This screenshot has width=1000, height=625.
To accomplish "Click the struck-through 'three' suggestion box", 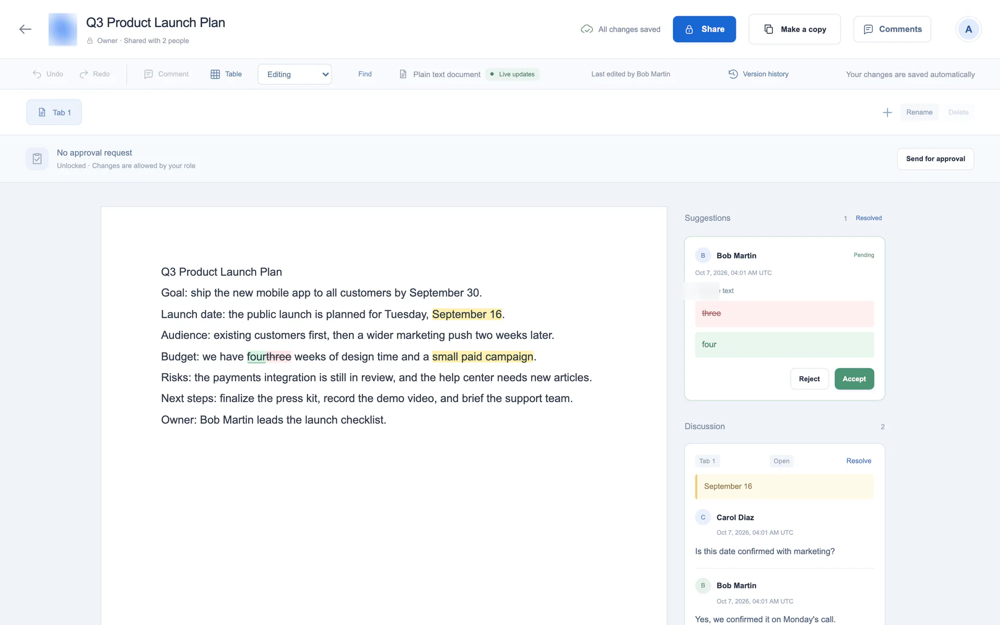I will click(784, 314).
